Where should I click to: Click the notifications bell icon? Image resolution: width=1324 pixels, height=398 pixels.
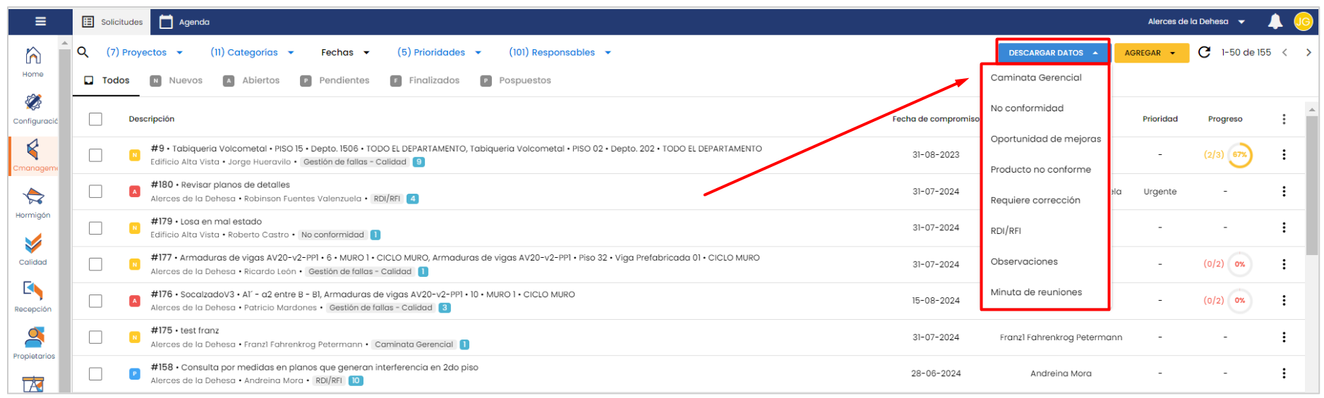pyautogui.click(x=1275, y=22)
